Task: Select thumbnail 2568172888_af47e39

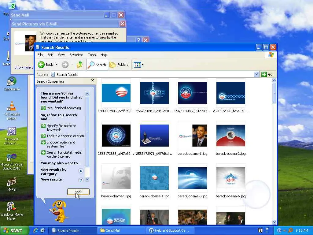Action: [116, 136]
